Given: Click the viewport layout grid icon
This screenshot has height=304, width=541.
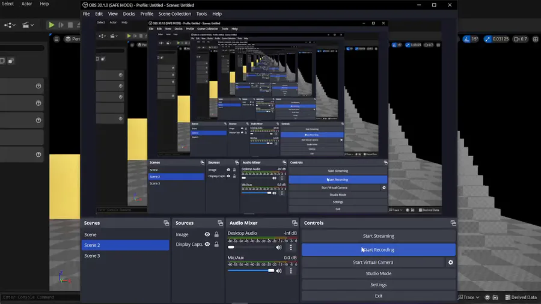Looking at the screenshot, I should (536, 39).
